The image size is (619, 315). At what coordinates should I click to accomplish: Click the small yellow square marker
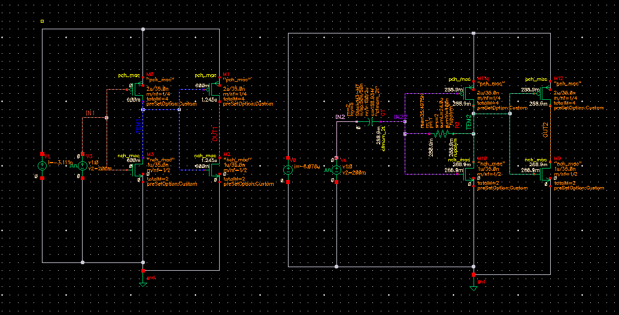point(43,22)
